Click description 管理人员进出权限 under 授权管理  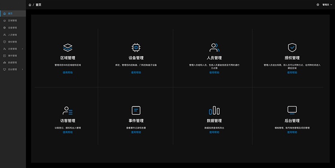click(x=292, y=66)
